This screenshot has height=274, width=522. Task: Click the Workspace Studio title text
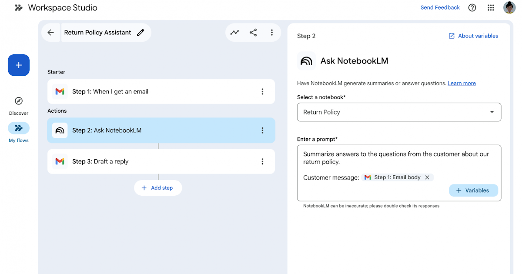click(63, 8)
